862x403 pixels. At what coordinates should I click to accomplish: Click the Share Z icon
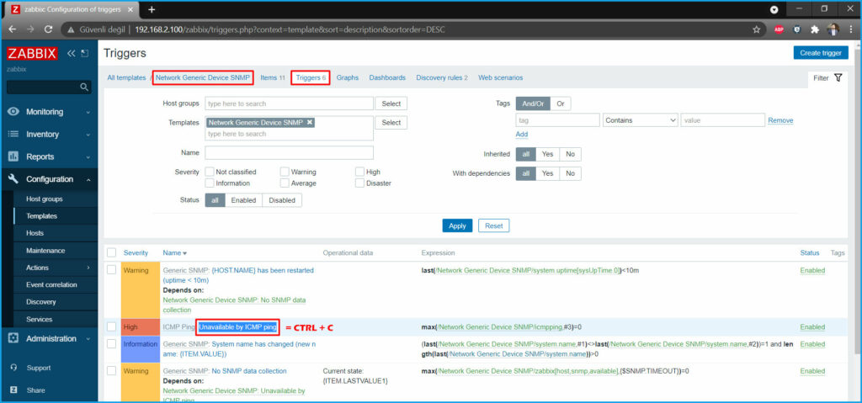pos(13,390)
